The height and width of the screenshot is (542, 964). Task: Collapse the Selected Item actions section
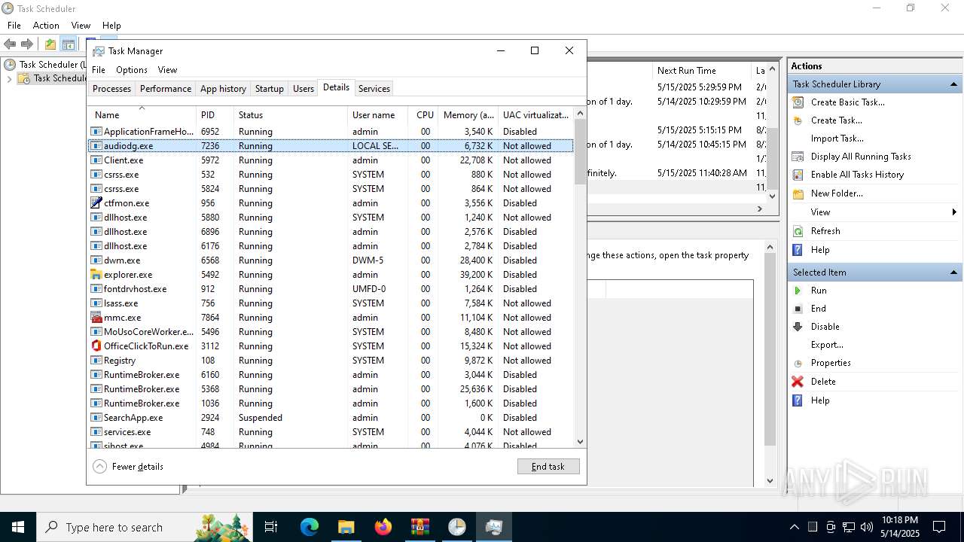click(954, 273)
